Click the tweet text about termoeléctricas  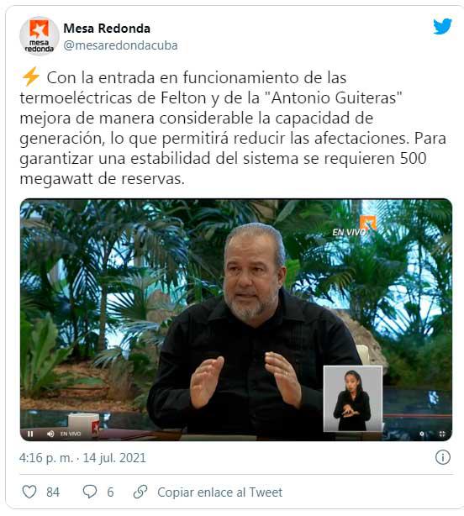point(233,128)
